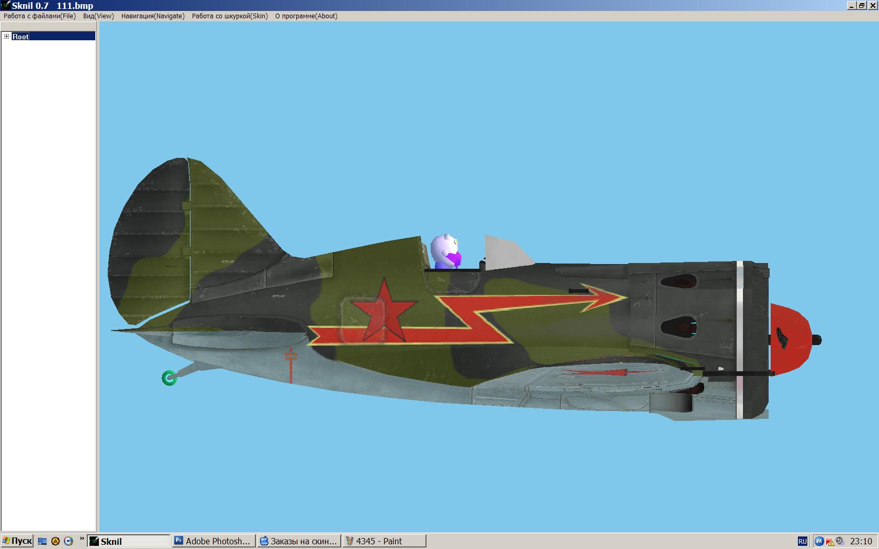Switch to Adobe Photoshop in the taskbar

click(x=214, y=541)
